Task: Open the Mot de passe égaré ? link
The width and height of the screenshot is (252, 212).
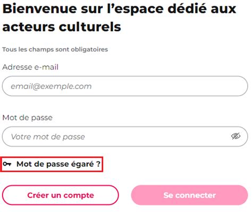Action: [52, 164]
